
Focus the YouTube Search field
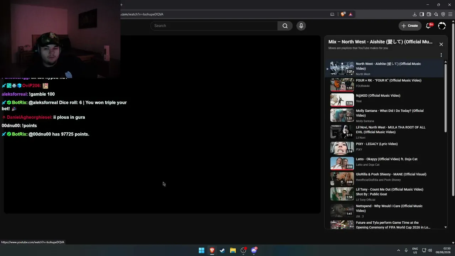pos(214,26)
